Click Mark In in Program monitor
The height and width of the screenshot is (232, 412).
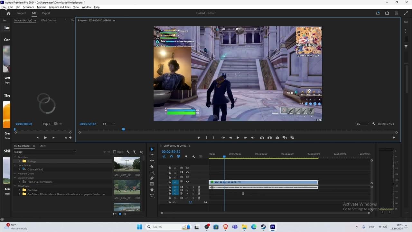pyautogui.click(x=207, y=138)
